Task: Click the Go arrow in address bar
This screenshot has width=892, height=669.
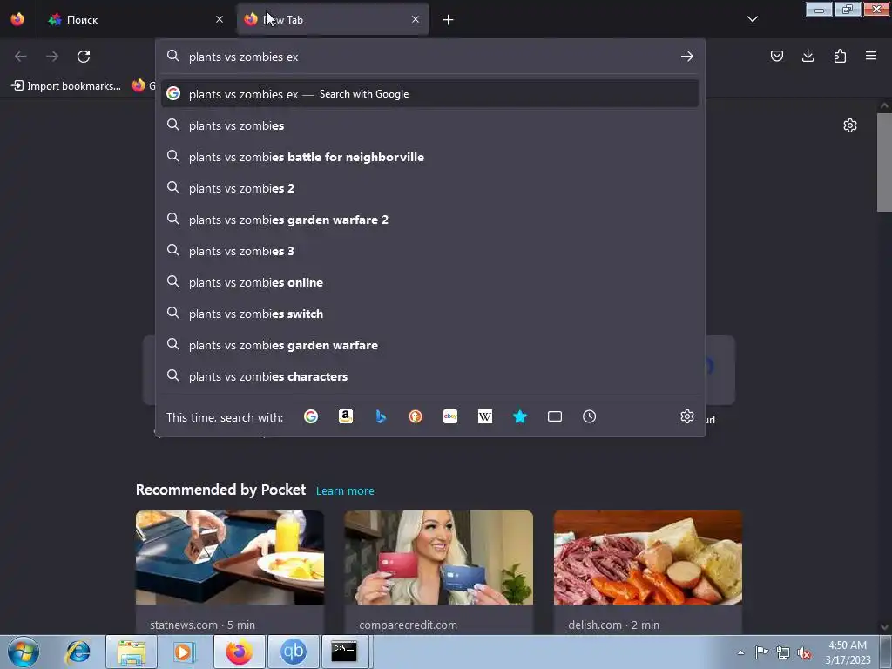Action: [x=686, y=57]
